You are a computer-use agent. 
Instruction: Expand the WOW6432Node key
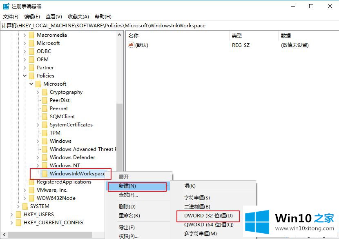click(x=25, y=198)
